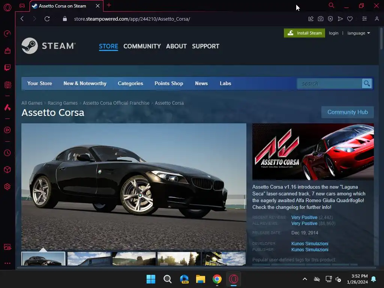Screen dimensions: 384x288
Task: Select the STORE top navigation item
Action: point(108,46)
